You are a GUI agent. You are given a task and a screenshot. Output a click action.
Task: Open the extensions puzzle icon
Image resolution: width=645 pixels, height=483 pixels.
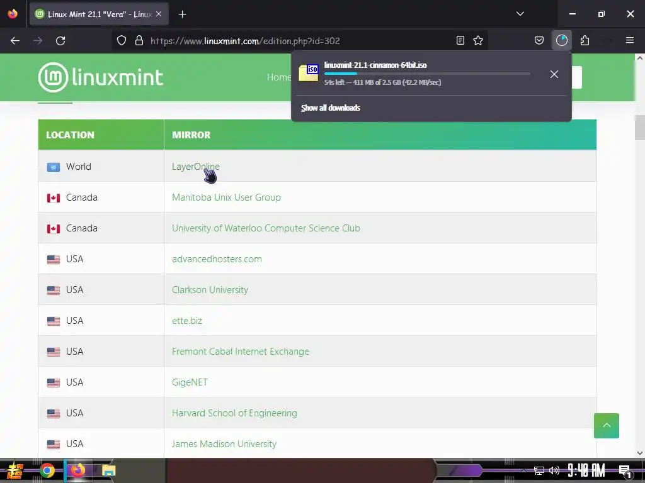(x=585, y=40)
